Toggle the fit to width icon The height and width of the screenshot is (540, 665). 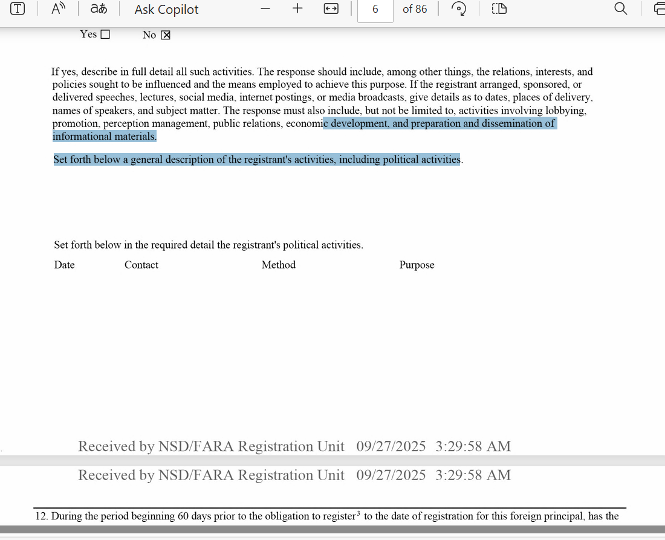pyautogui.click(x=331, y=8)
